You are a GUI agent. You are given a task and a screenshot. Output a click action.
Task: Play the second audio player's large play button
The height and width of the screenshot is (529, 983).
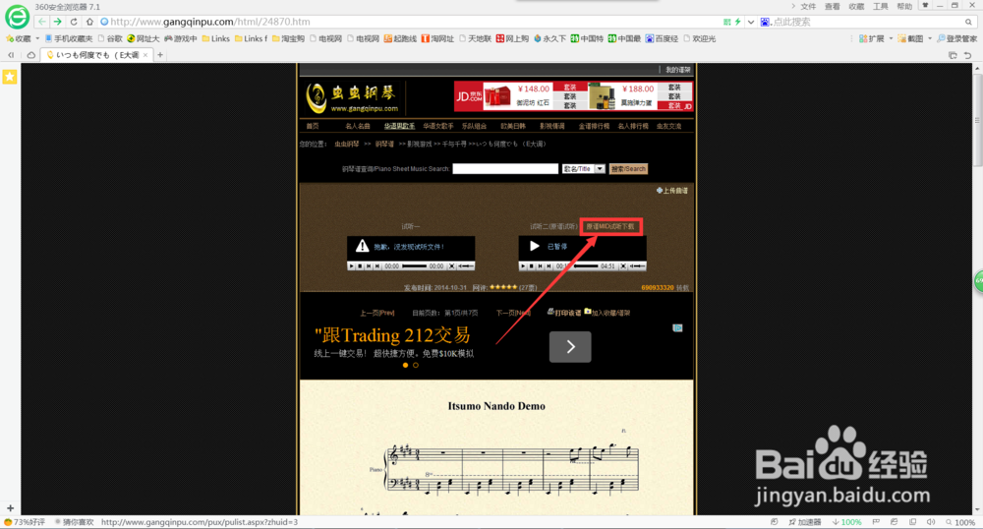click(534, 247)
